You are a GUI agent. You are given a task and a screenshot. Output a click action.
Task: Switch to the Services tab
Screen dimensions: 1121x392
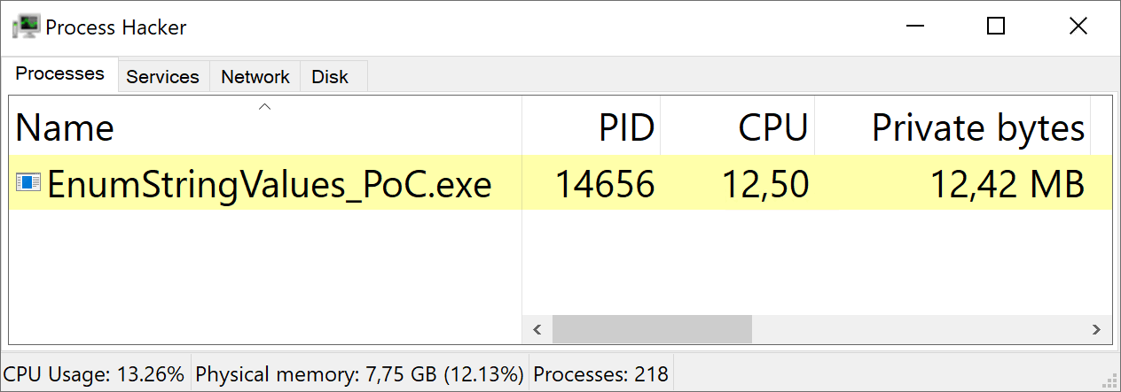tap(162, 77)
